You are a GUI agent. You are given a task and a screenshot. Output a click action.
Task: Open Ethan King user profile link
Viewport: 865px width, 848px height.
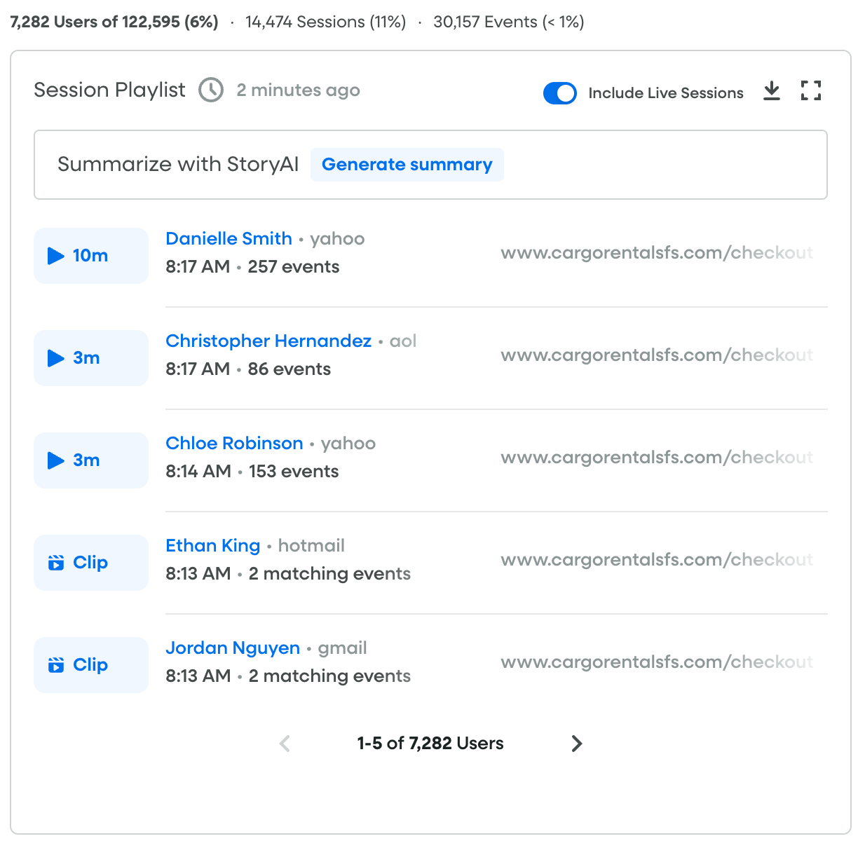coord(212,546)
